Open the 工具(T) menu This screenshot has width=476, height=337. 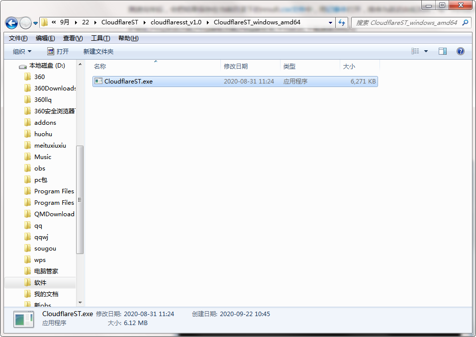click(100, 38)
